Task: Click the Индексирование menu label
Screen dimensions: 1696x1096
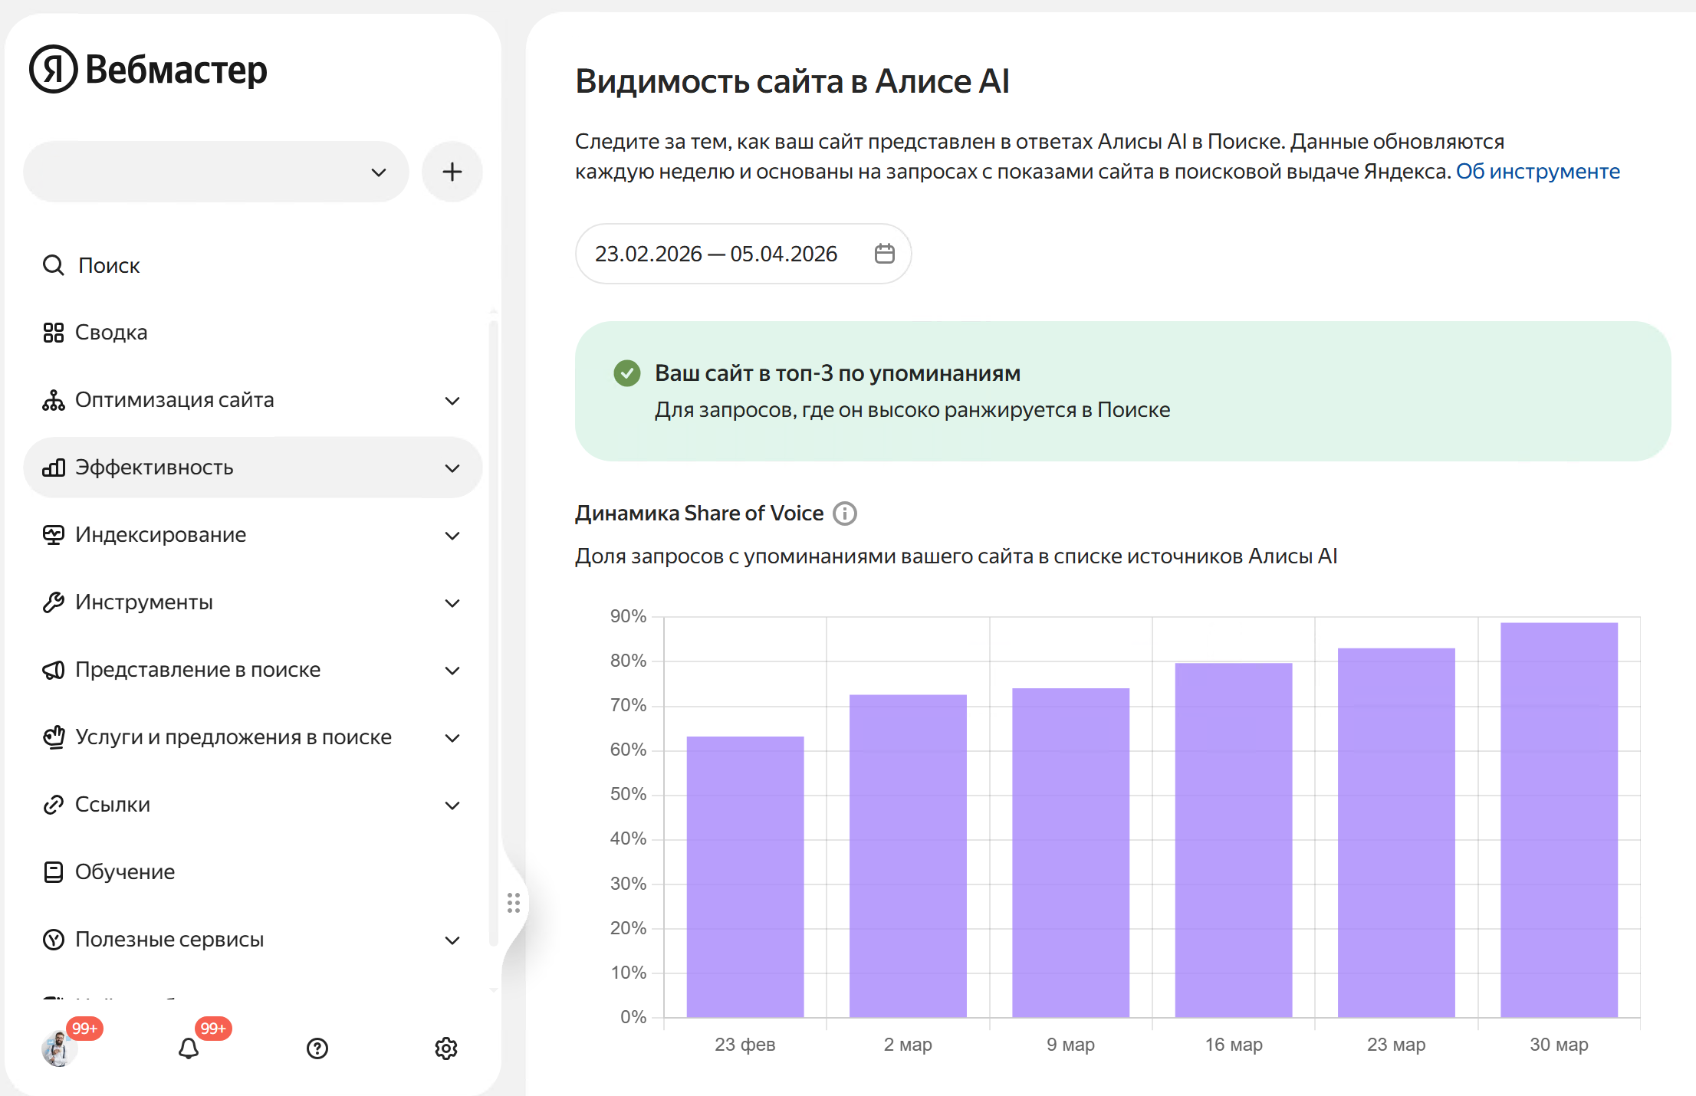Action: [x=161, y=535]
